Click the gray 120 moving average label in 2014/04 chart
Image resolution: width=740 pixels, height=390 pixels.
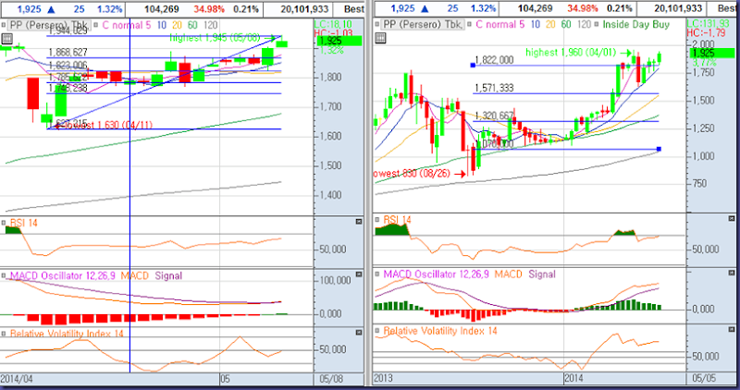point(211,25)
